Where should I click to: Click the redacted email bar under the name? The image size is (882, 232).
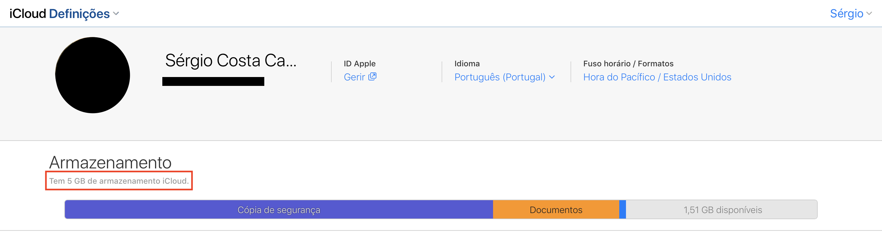click(213, 81)
